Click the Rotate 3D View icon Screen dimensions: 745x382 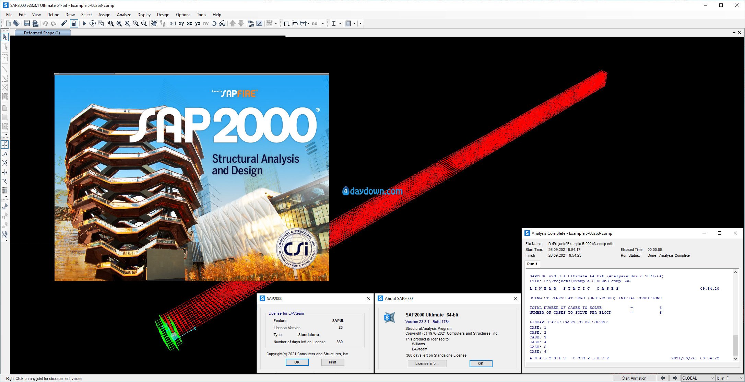pyautogui.click(x=214, y=23)
